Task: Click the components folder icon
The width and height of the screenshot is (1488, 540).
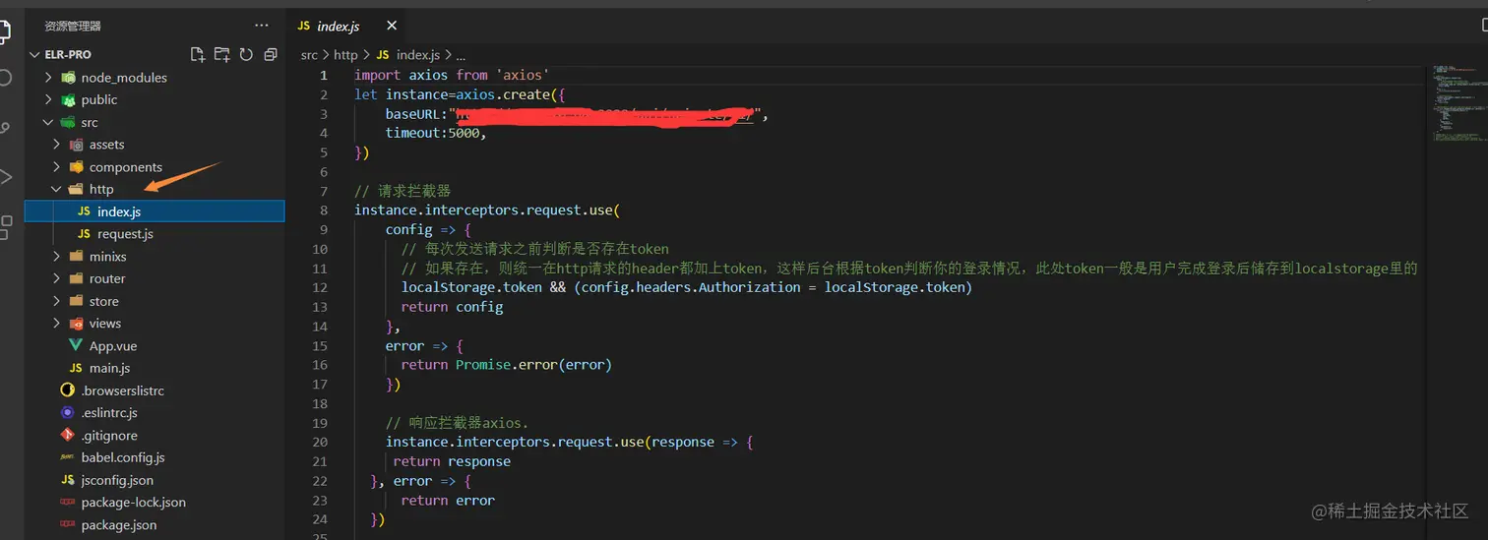Action: [x=76, y=167]
